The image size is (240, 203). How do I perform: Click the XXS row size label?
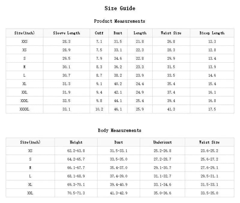point(25,42)
